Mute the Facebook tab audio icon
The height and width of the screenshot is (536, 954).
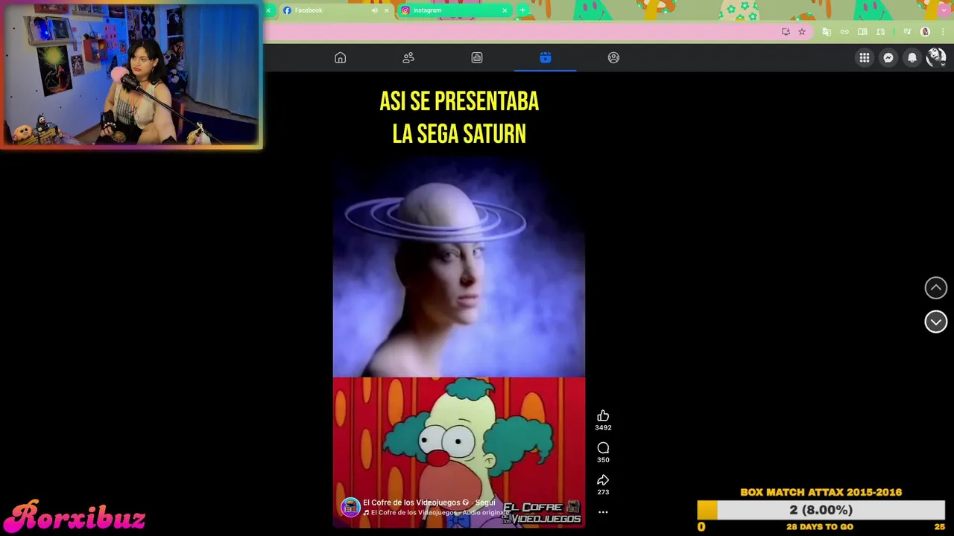(375, 10)
